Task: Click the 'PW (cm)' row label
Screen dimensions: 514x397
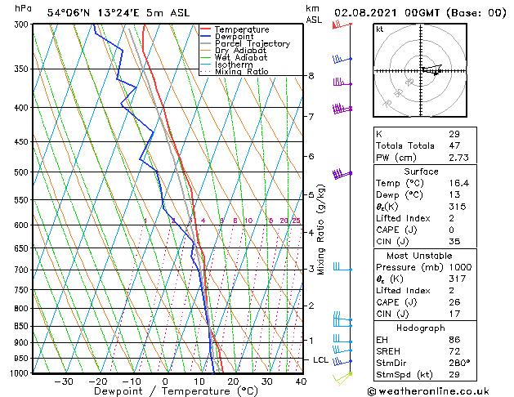Action: pos(396,158)
